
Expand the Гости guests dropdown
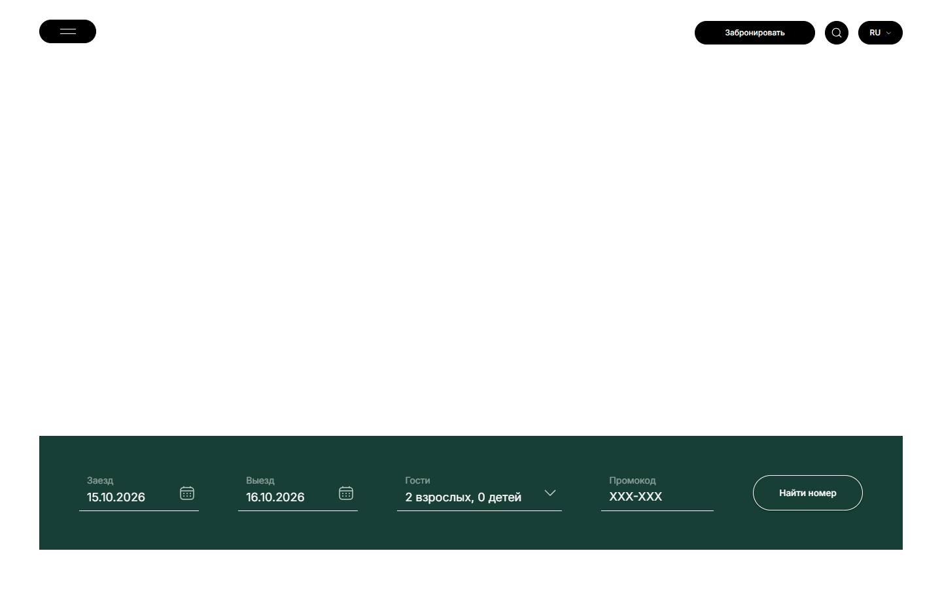point(480,493)
